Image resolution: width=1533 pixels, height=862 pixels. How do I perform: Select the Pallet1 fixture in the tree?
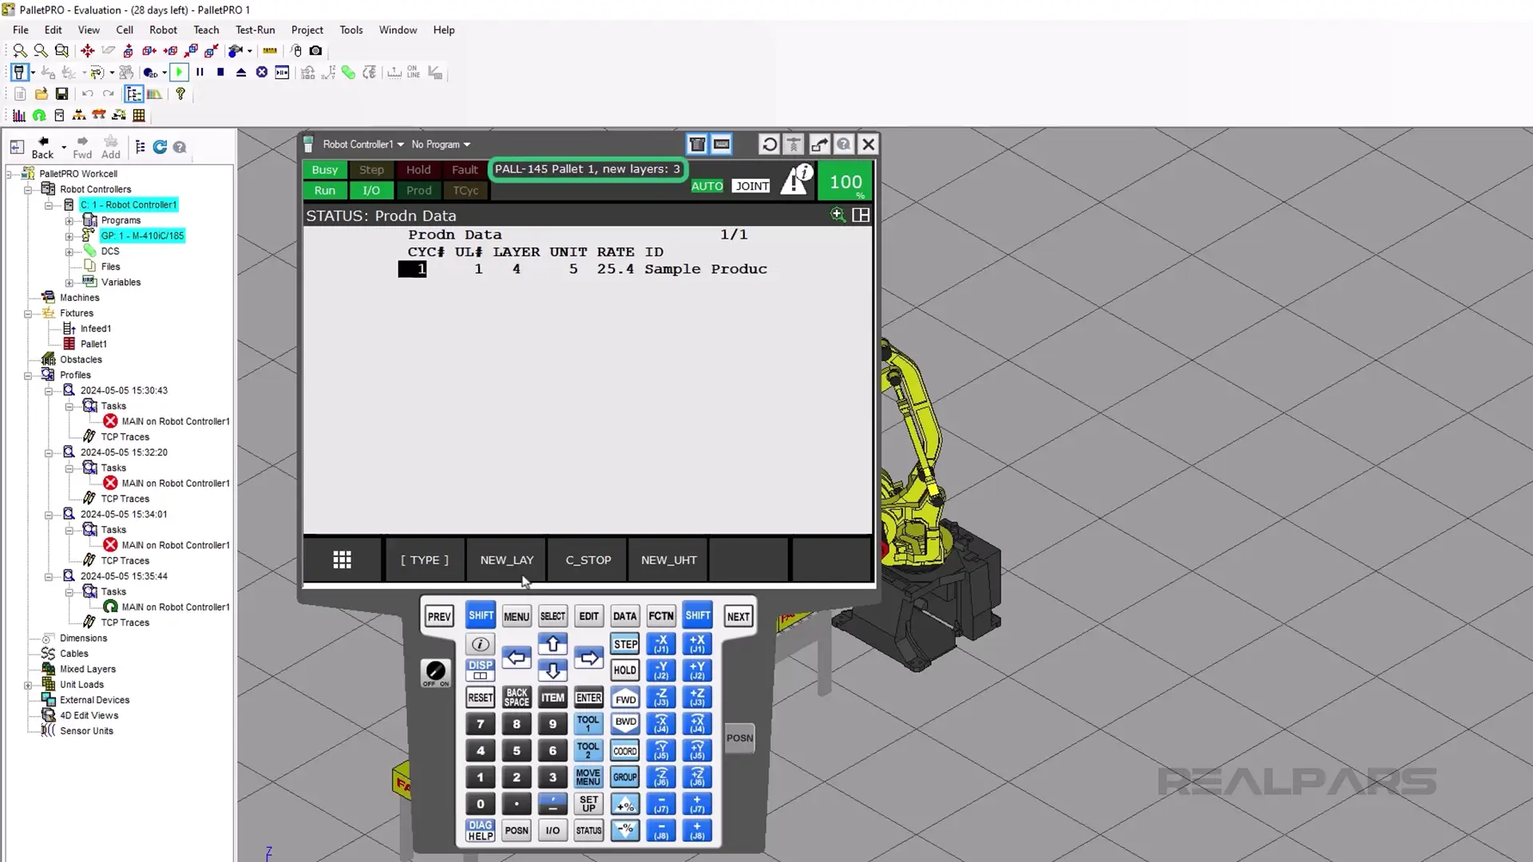(x=93, y=344)
